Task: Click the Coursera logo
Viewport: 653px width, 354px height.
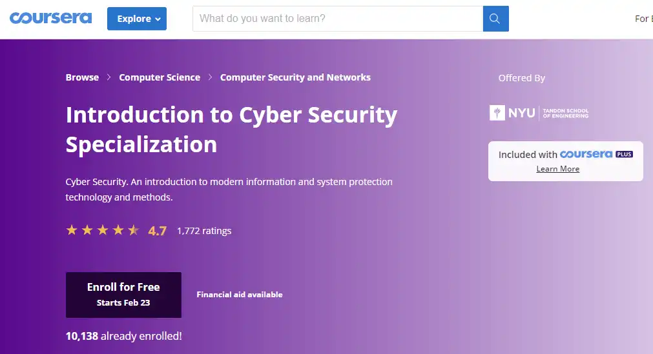Action: pos(50,18)
